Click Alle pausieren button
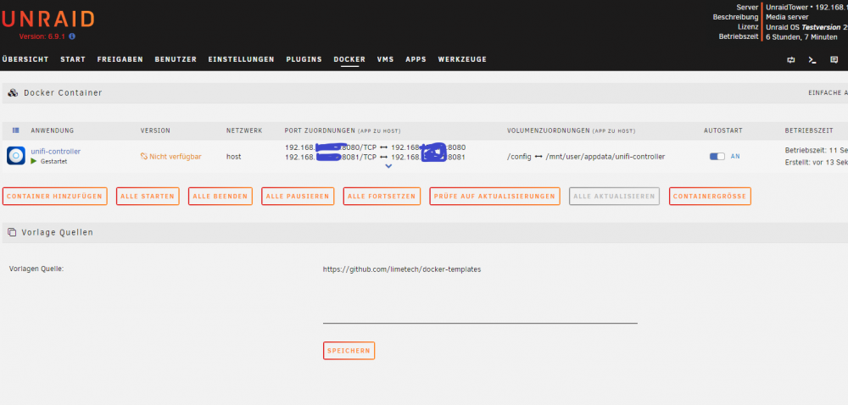848x405 pixels. [298, 196]
